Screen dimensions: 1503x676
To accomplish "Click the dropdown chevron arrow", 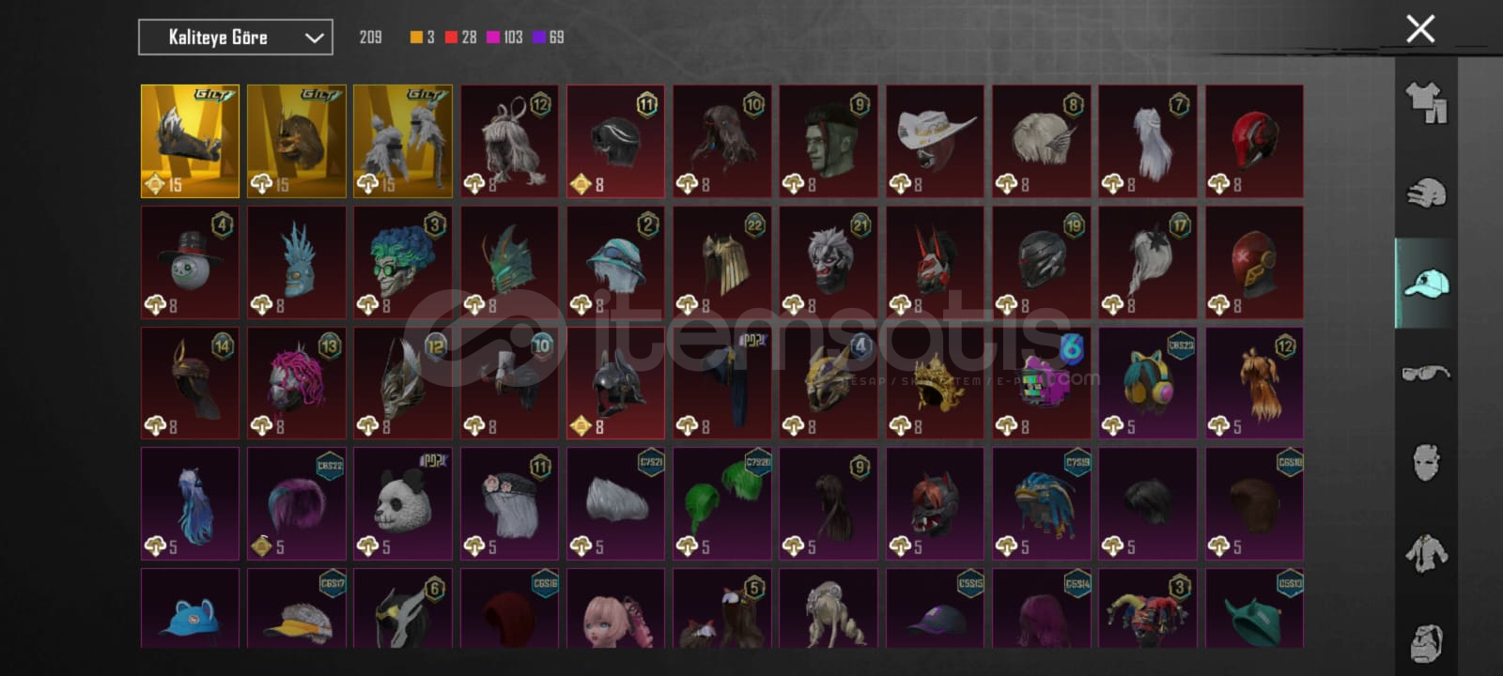I will pyautogui.click(x=314, y=38).
